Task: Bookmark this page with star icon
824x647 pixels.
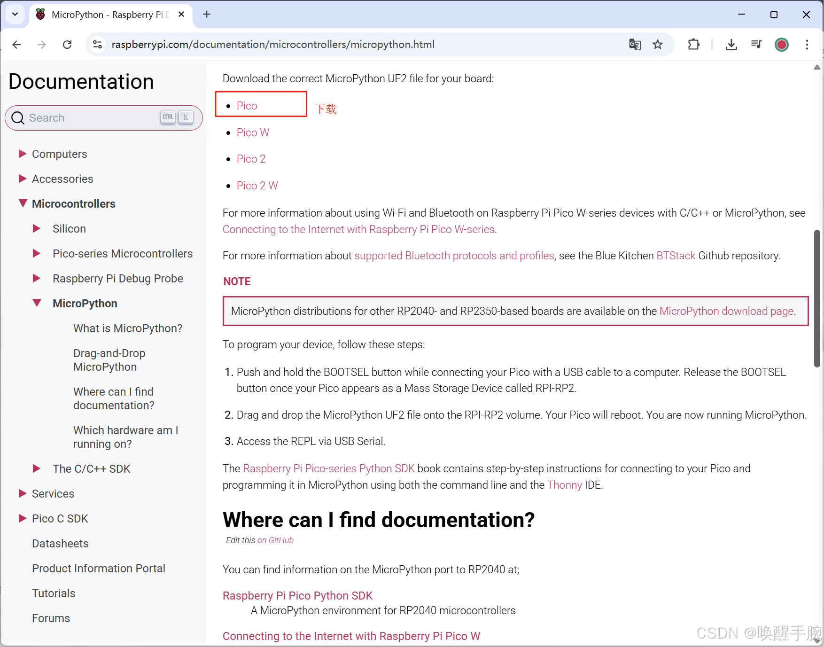Action: point(658,45)
